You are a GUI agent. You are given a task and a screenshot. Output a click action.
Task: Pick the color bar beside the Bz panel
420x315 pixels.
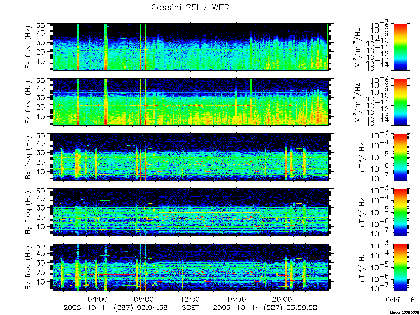click(x=400, y=267)
